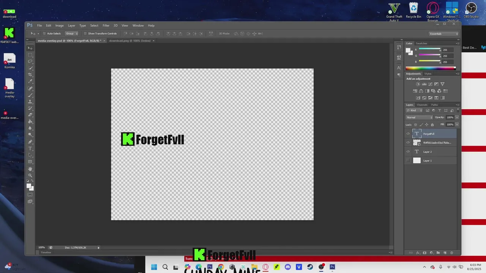Hide the Layer 2 text layer

coord(408,152)
